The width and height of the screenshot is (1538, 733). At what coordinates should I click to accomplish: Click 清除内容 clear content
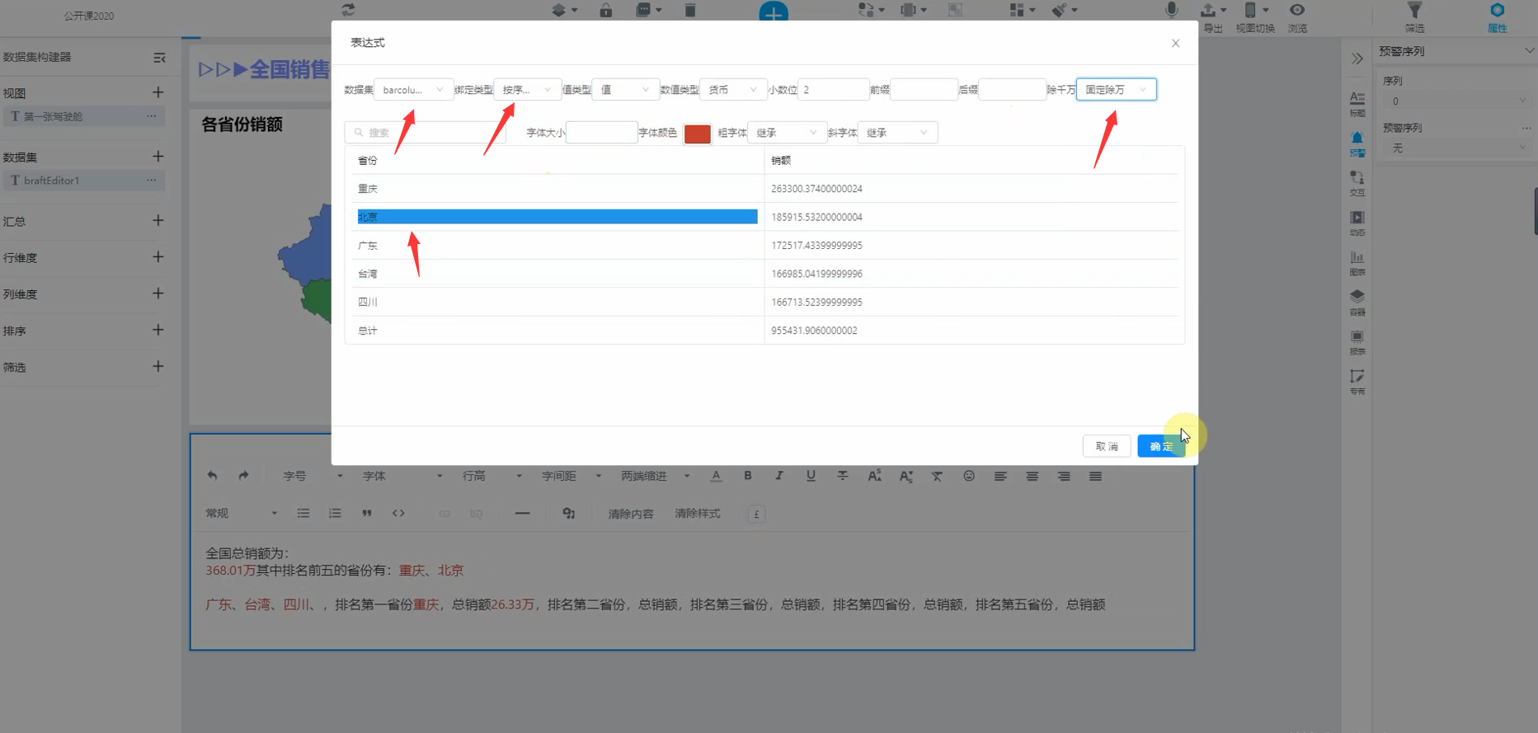pyautogui.click(x=631, y=514)
